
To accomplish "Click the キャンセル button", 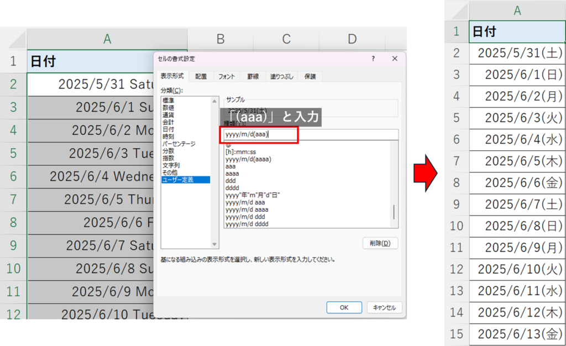I will (x=384, y=307).
